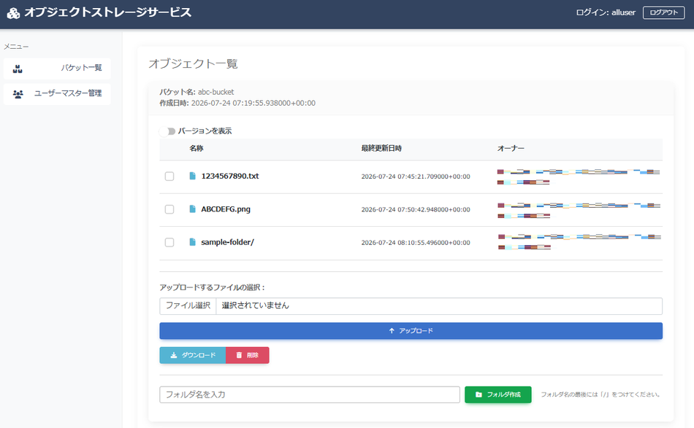694x428 pixels.
Task: Click the 名称 column header
Action: click(x=197, y=149)
